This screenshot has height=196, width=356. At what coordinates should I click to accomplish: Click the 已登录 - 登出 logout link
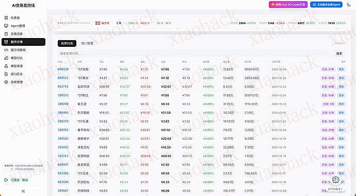(19, 180)
